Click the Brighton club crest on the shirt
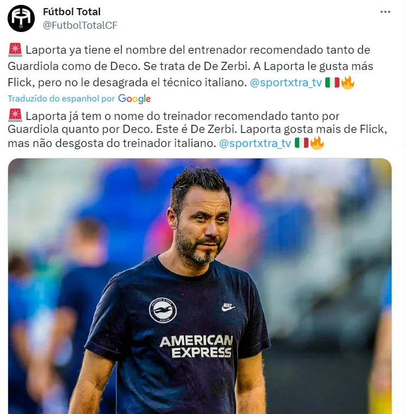The height and width of the screenshot is (414, 410). coord(163,310)
